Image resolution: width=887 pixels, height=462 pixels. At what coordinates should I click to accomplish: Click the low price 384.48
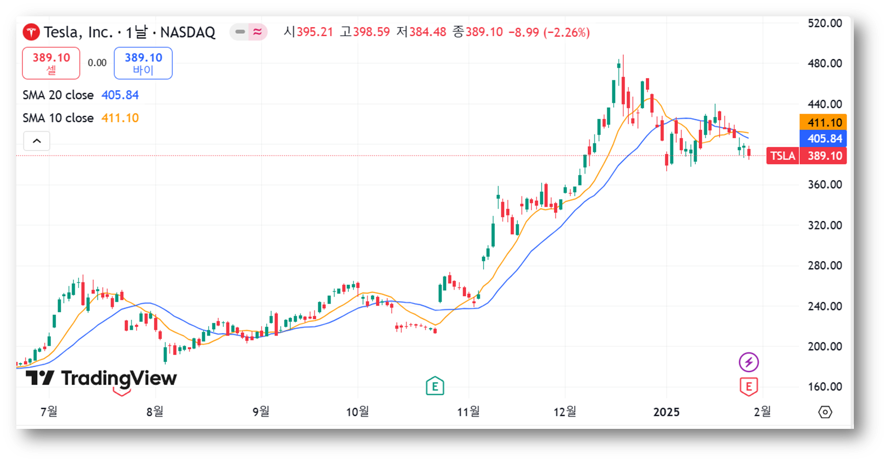point(427,33)
